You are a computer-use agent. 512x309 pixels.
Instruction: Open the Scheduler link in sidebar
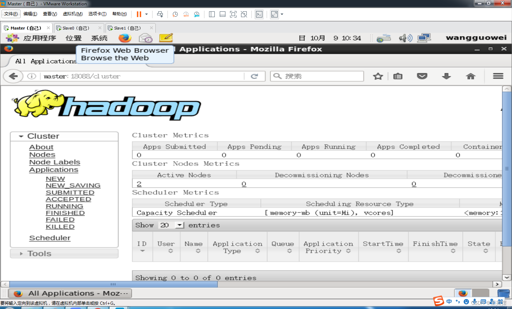(50, 238)
